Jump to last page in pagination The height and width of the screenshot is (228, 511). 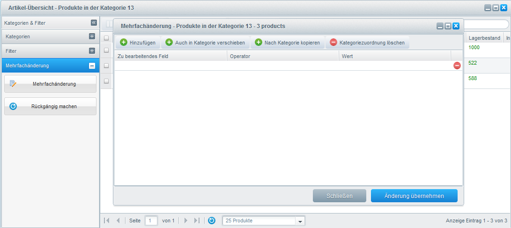197,221
